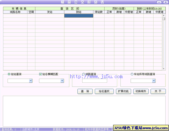Click the 当前城市:北京 status bar entry
This screenshot has height=131, width=169.
pos(31,129)
